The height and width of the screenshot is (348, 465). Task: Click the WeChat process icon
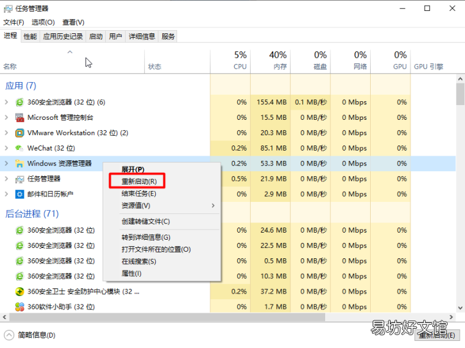[x=20, y=148]
